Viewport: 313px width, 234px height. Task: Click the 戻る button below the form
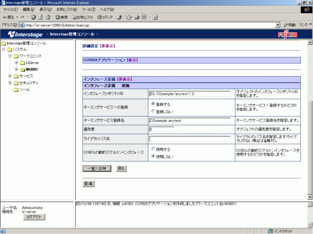click(x=121, y=169)
